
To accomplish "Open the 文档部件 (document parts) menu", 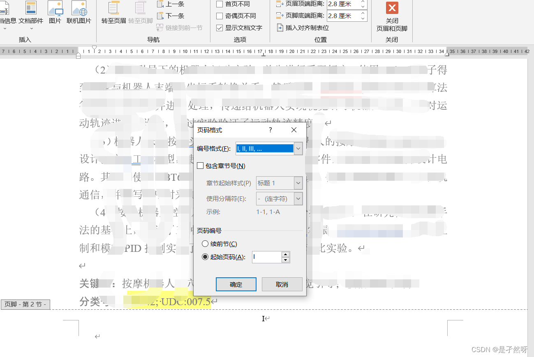I will 31,15.
